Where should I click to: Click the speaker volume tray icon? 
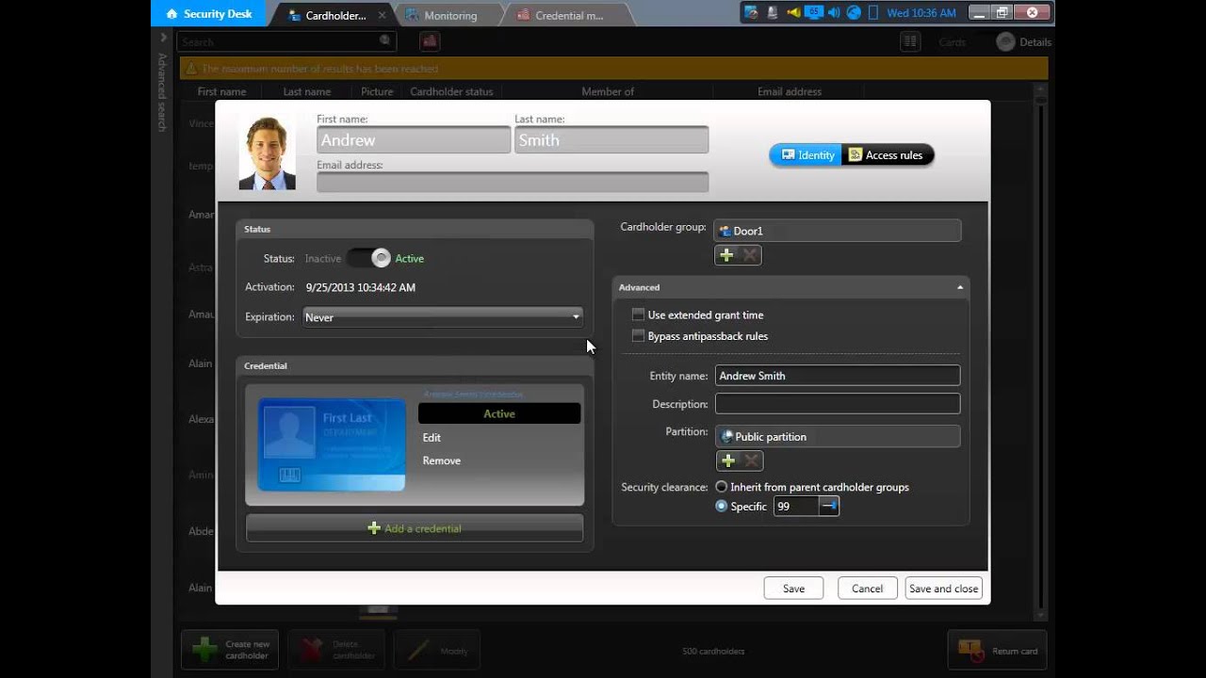pos(834,12)
